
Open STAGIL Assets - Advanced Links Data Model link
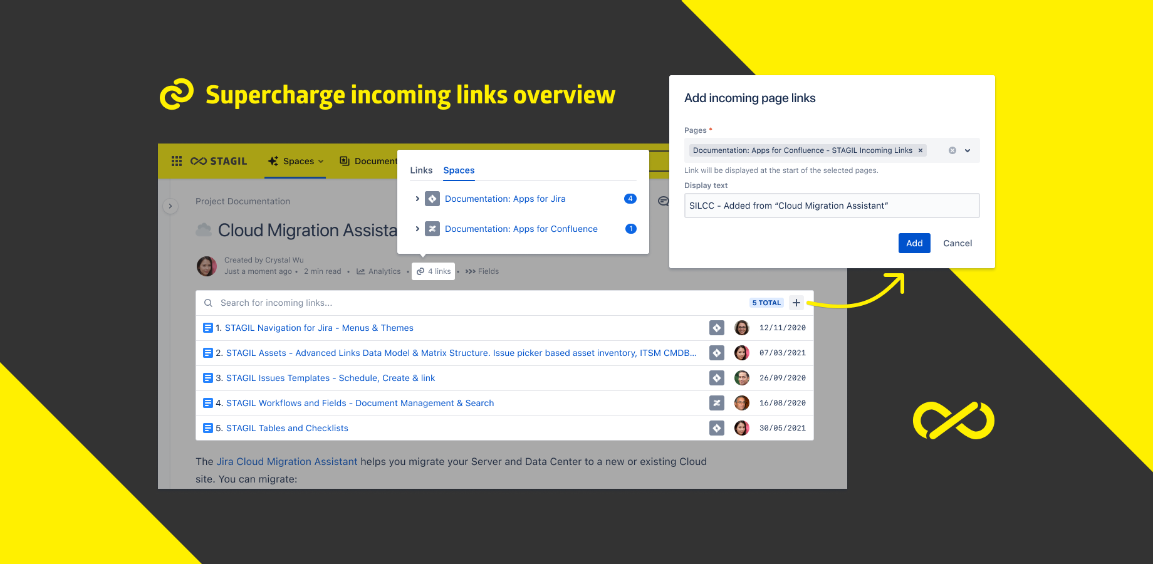pos(461,353)
